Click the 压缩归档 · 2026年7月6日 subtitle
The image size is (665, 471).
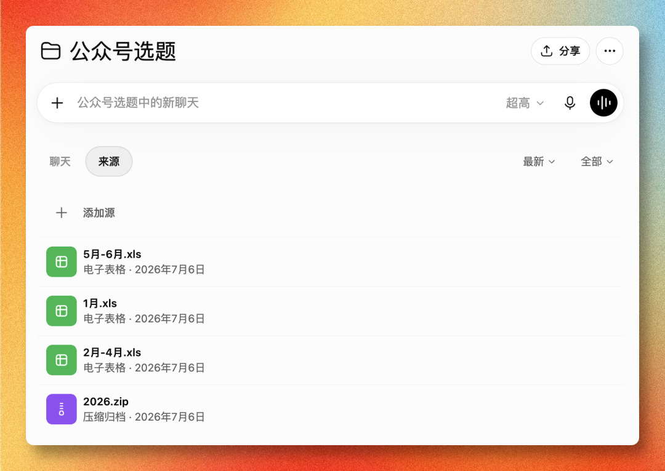click(143, 417)
